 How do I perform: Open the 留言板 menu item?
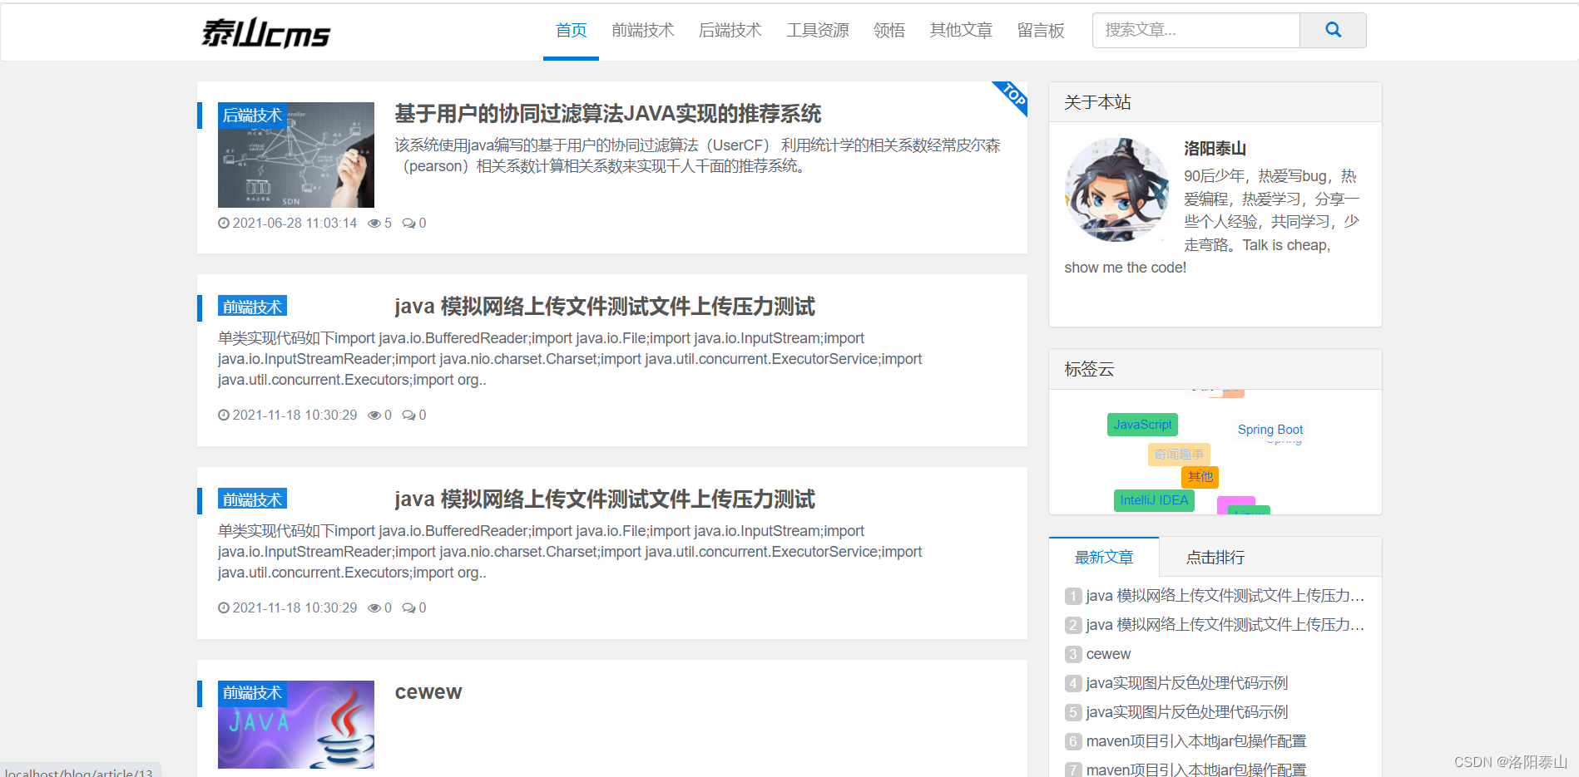(x=1040, y=30)
